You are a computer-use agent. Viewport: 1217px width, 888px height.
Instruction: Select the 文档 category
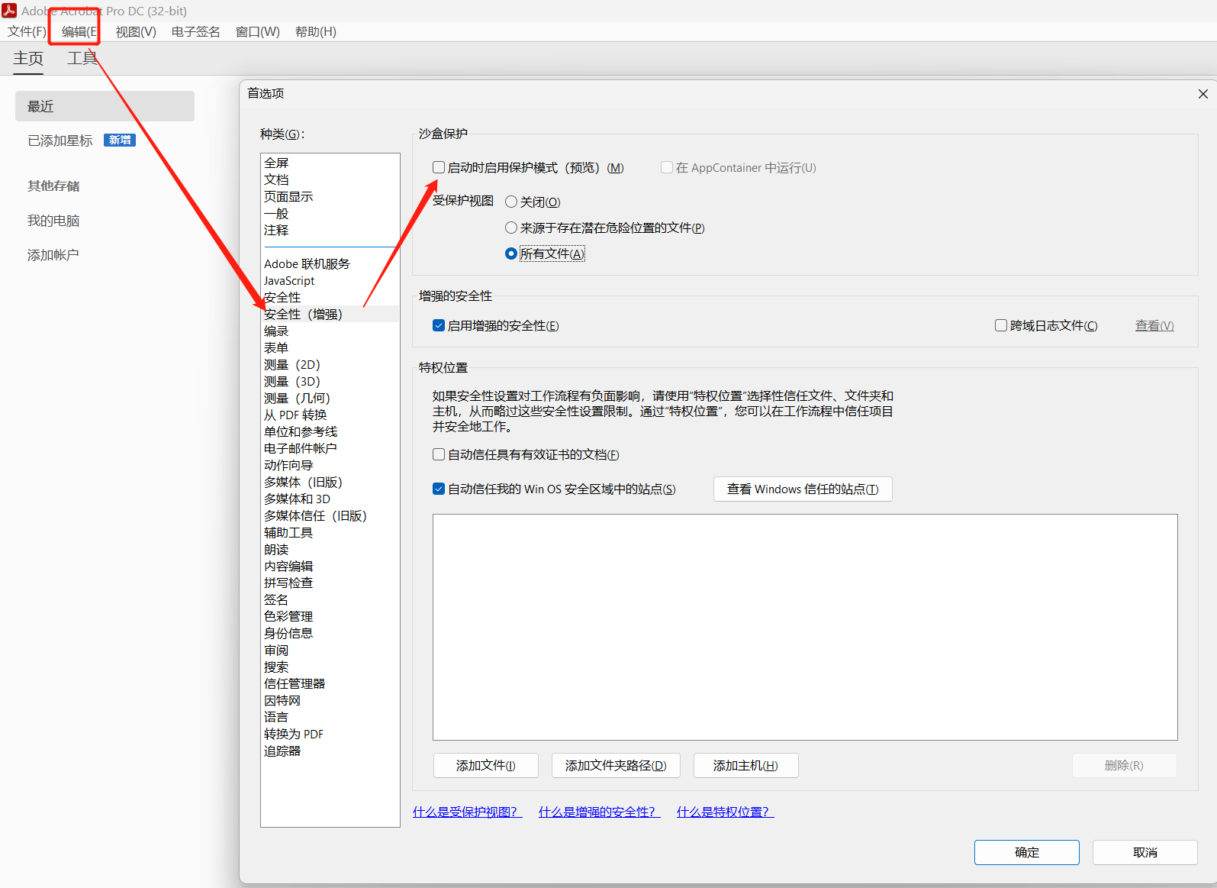click(x=276, y=179)
